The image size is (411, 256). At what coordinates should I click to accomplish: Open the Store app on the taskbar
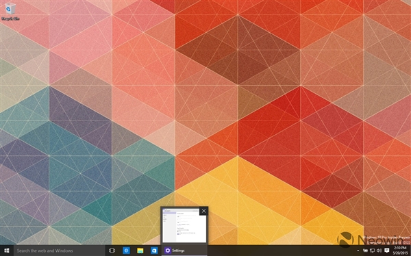pos(154,251)
